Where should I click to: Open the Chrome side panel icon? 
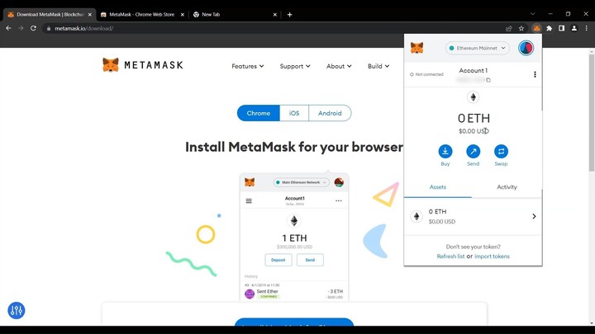[562, 28]
